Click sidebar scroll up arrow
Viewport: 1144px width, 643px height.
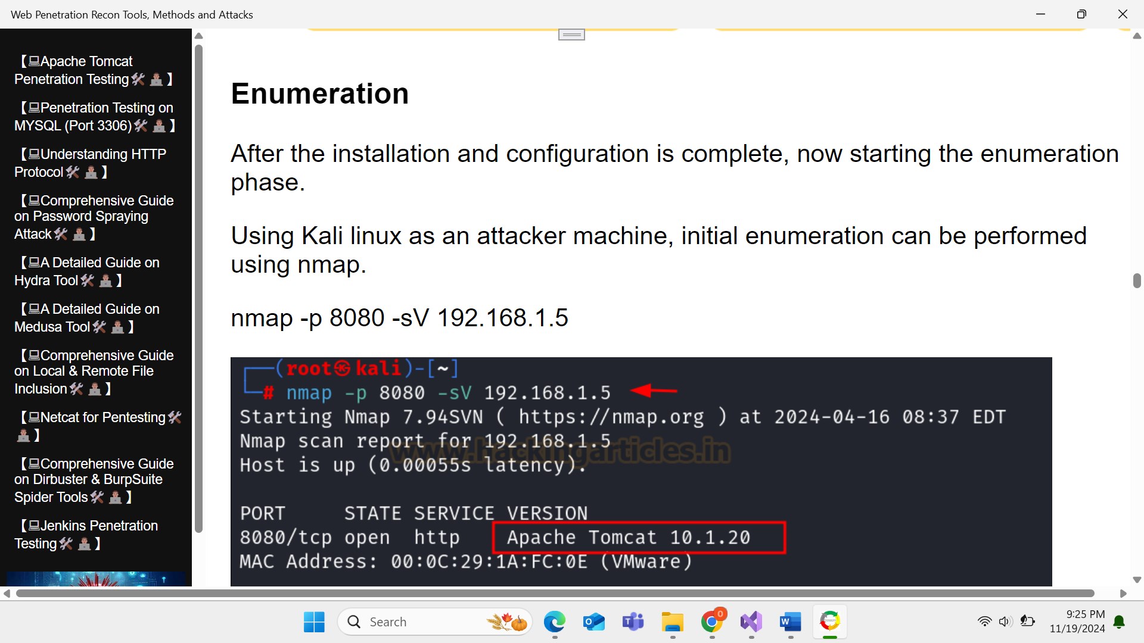click(x=199, y=36)
